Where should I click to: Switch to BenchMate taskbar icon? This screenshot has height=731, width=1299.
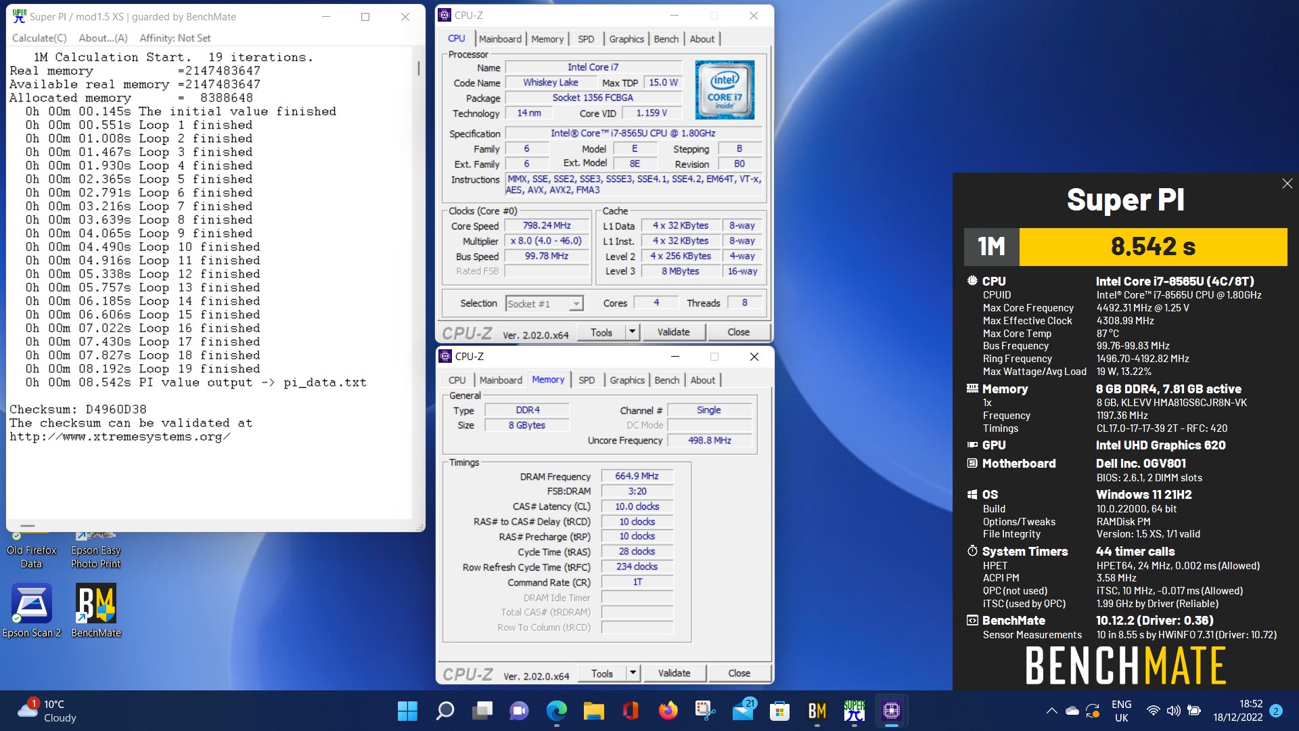tap(817, 711)
